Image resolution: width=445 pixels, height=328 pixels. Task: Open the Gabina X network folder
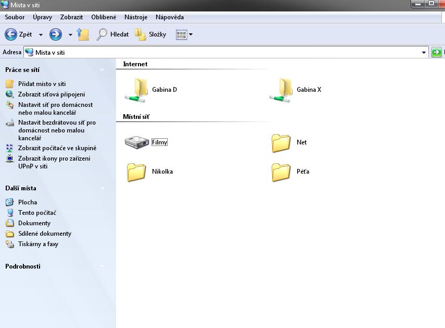[x=282, y=90]
